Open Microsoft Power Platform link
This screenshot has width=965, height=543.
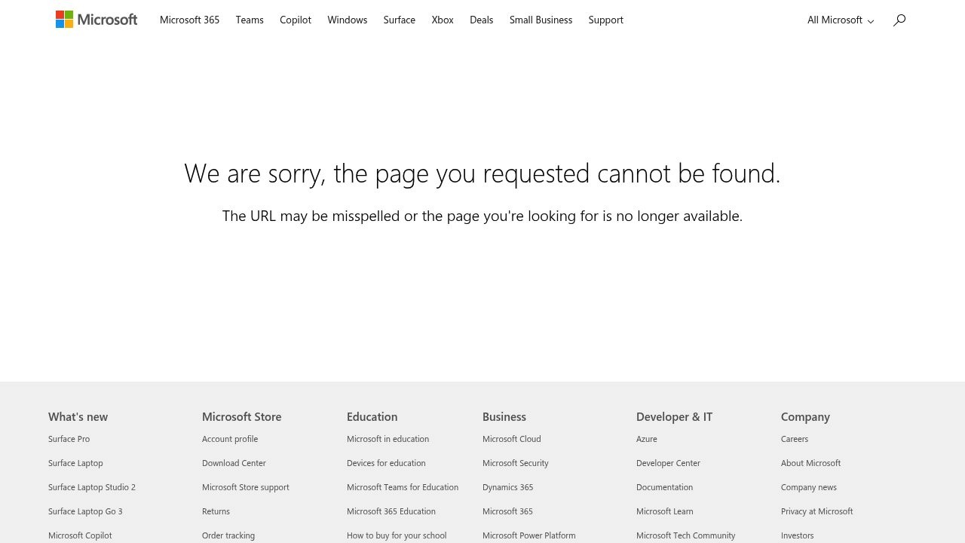click(529, 535)
